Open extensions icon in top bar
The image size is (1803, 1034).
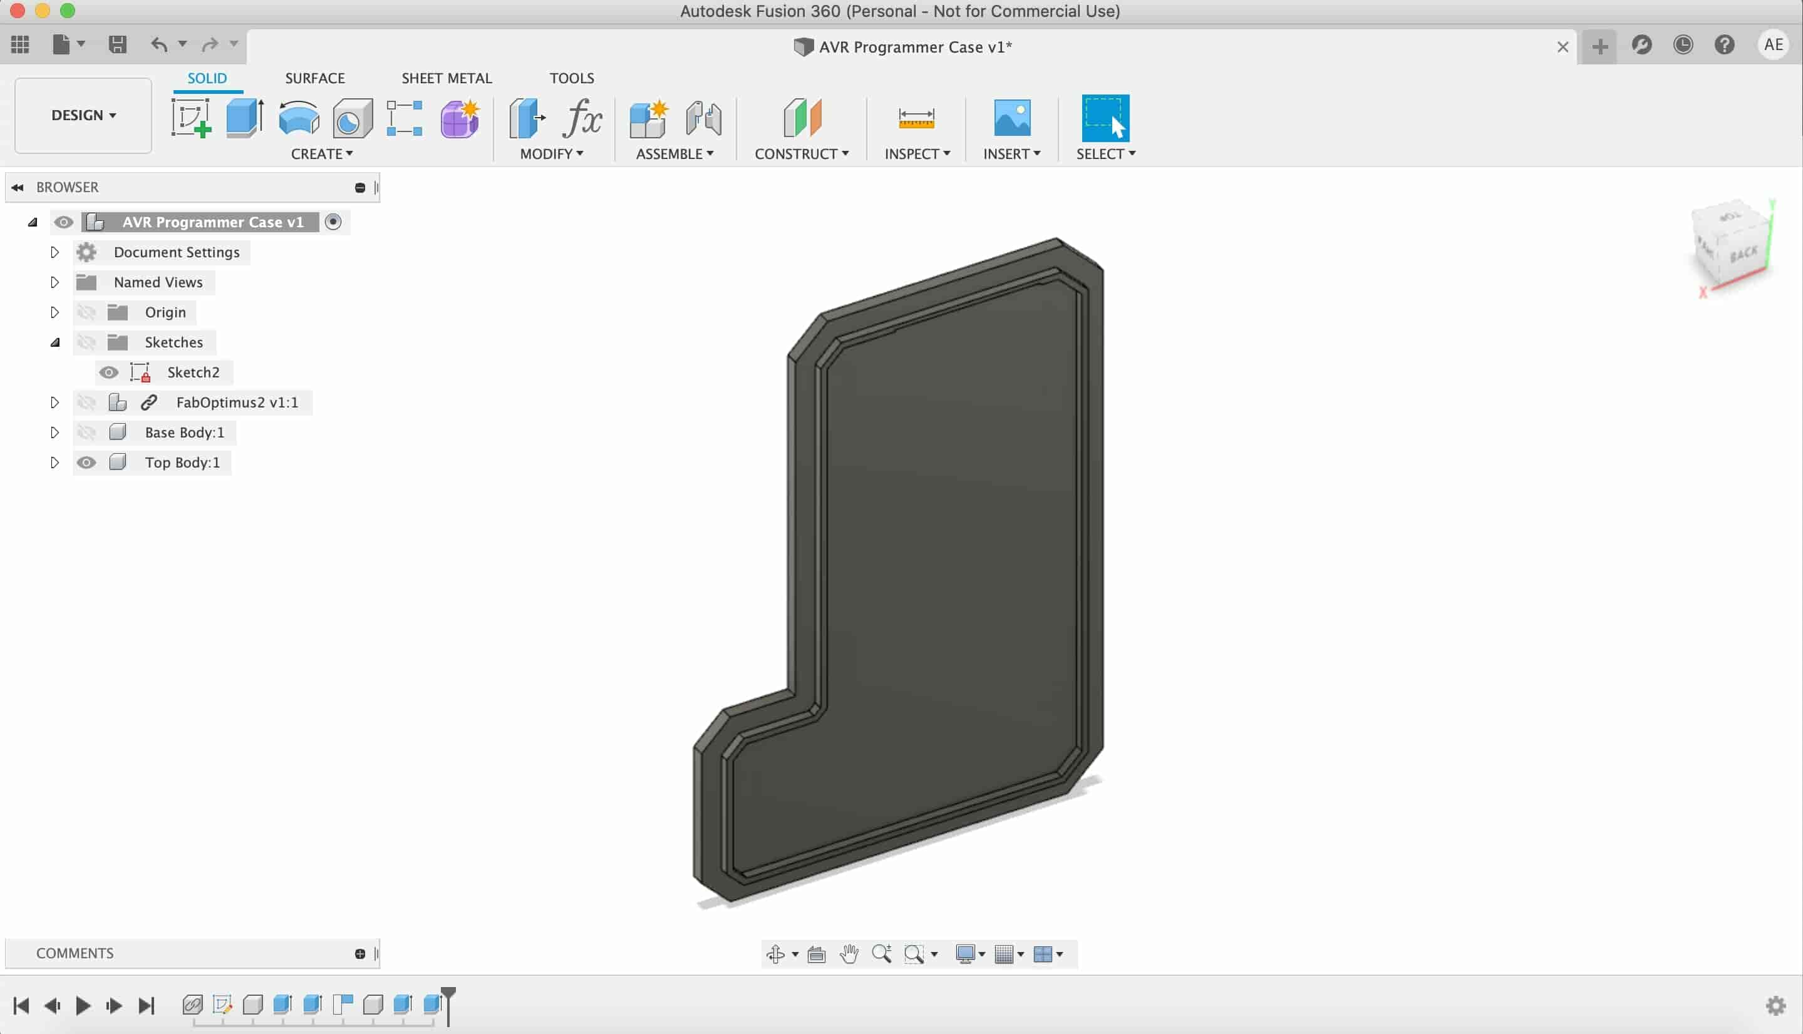click(x=1642, y=44)
